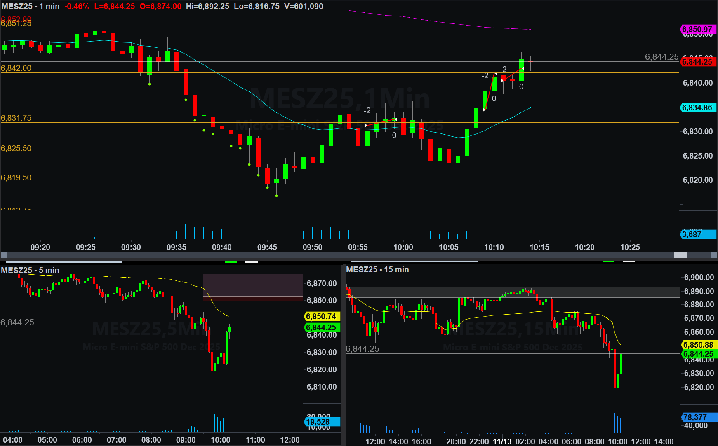718x446 pixels.
Task: Click the 6,819.50 orange level label
Action: 16,177
